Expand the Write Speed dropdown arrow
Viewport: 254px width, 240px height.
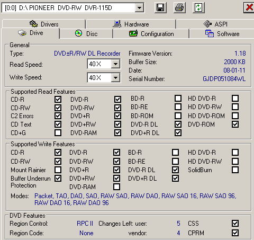115,77
